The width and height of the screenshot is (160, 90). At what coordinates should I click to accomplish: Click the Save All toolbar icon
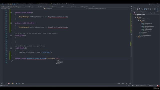click(14, 4)
